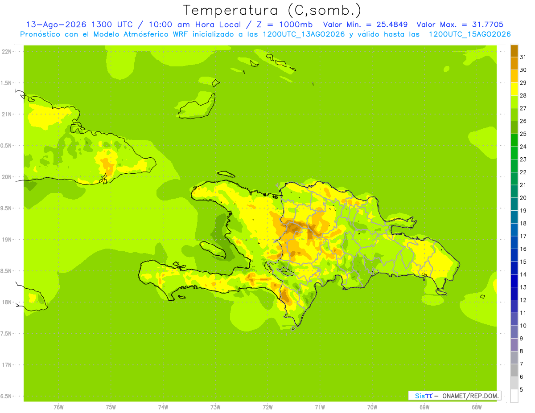Image resolution: width=535 pixels, height=413 pixels.
Task: Select the gray swatch between 6 and 7
Action: tap(514, 371)
